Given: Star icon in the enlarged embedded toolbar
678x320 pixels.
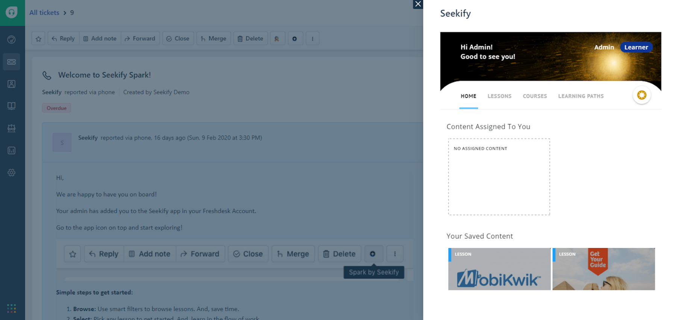Looking at the screenshot, I should click(x=73, y=254).
